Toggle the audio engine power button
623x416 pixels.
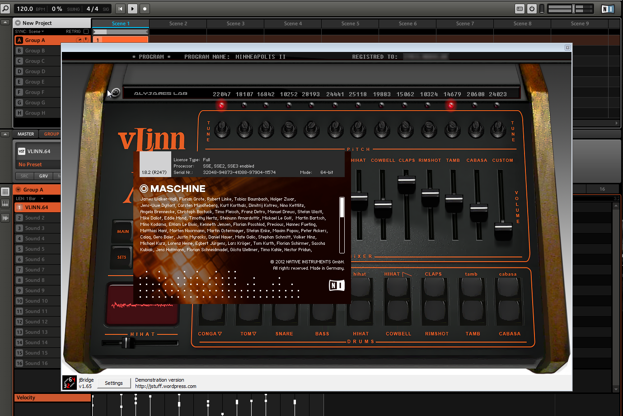tap(532, 9)
